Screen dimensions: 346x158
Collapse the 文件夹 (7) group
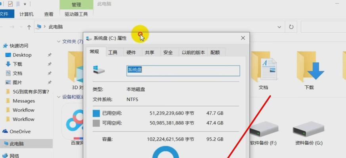[59, 41]
